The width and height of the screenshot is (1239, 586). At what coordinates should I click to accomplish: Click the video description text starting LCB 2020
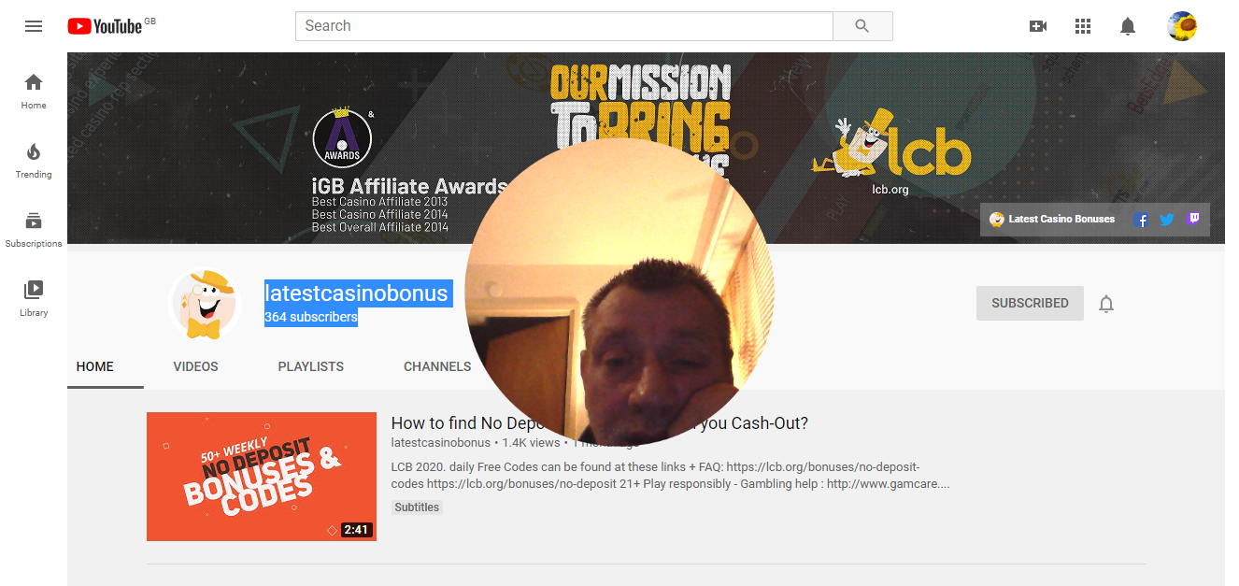pyautogui.click(x=671, y=475)
